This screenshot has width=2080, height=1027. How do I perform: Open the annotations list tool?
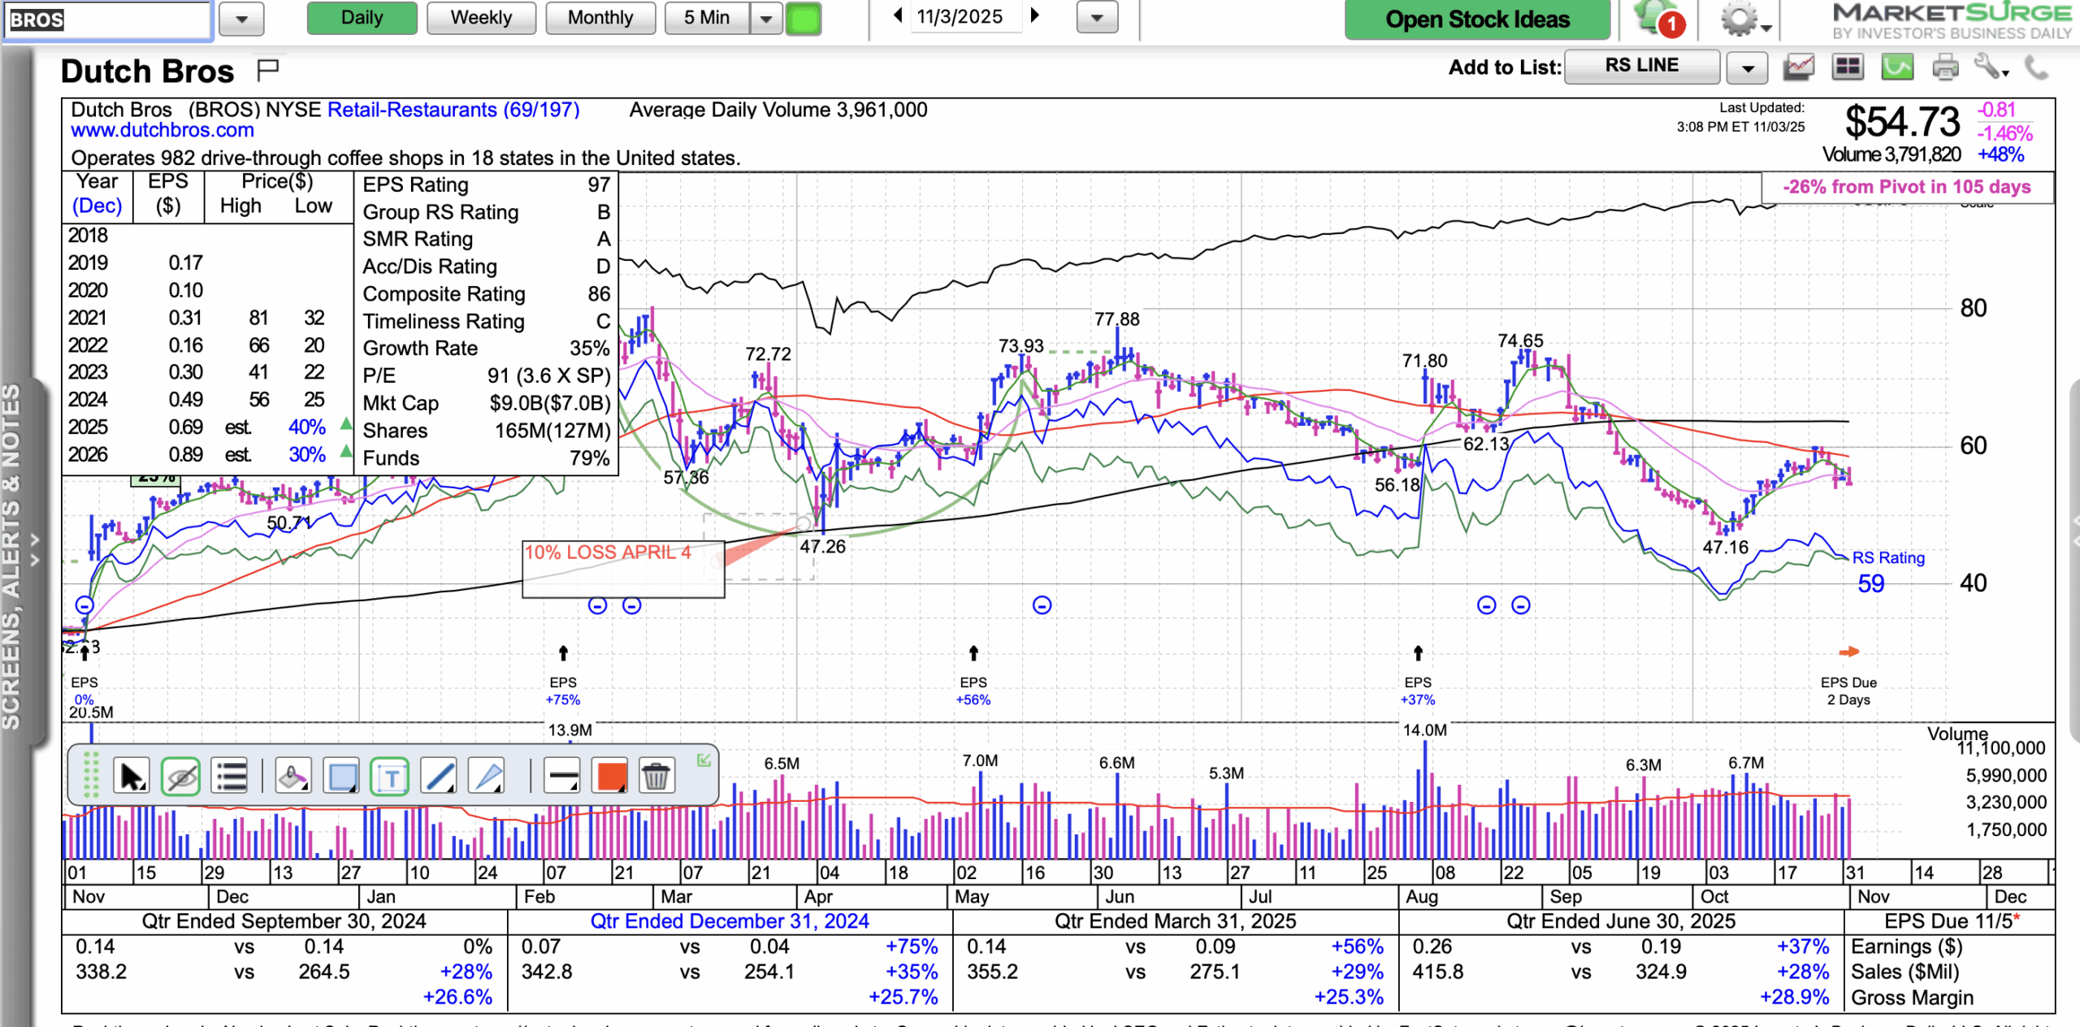[231, 777]
